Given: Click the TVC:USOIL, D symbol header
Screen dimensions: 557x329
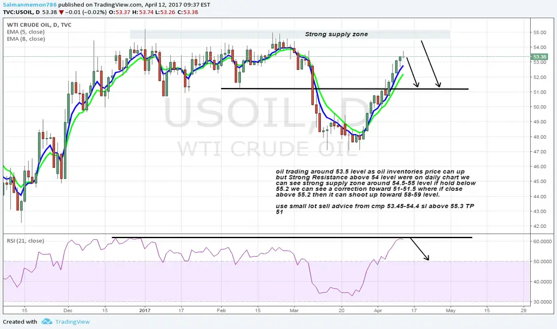Looking at the screenshot, I should pyautogui.click(x=22, y=12).
